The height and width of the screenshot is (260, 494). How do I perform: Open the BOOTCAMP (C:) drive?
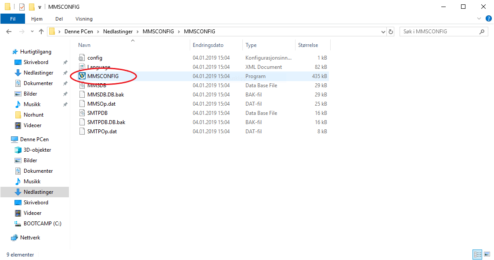point(42,224)
